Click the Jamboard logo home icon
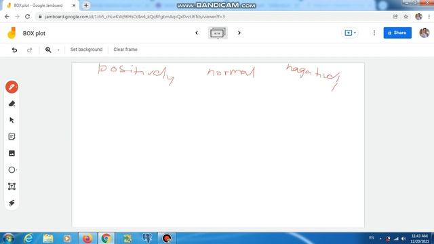Screen dimensions: 434x244 (12, 33)
